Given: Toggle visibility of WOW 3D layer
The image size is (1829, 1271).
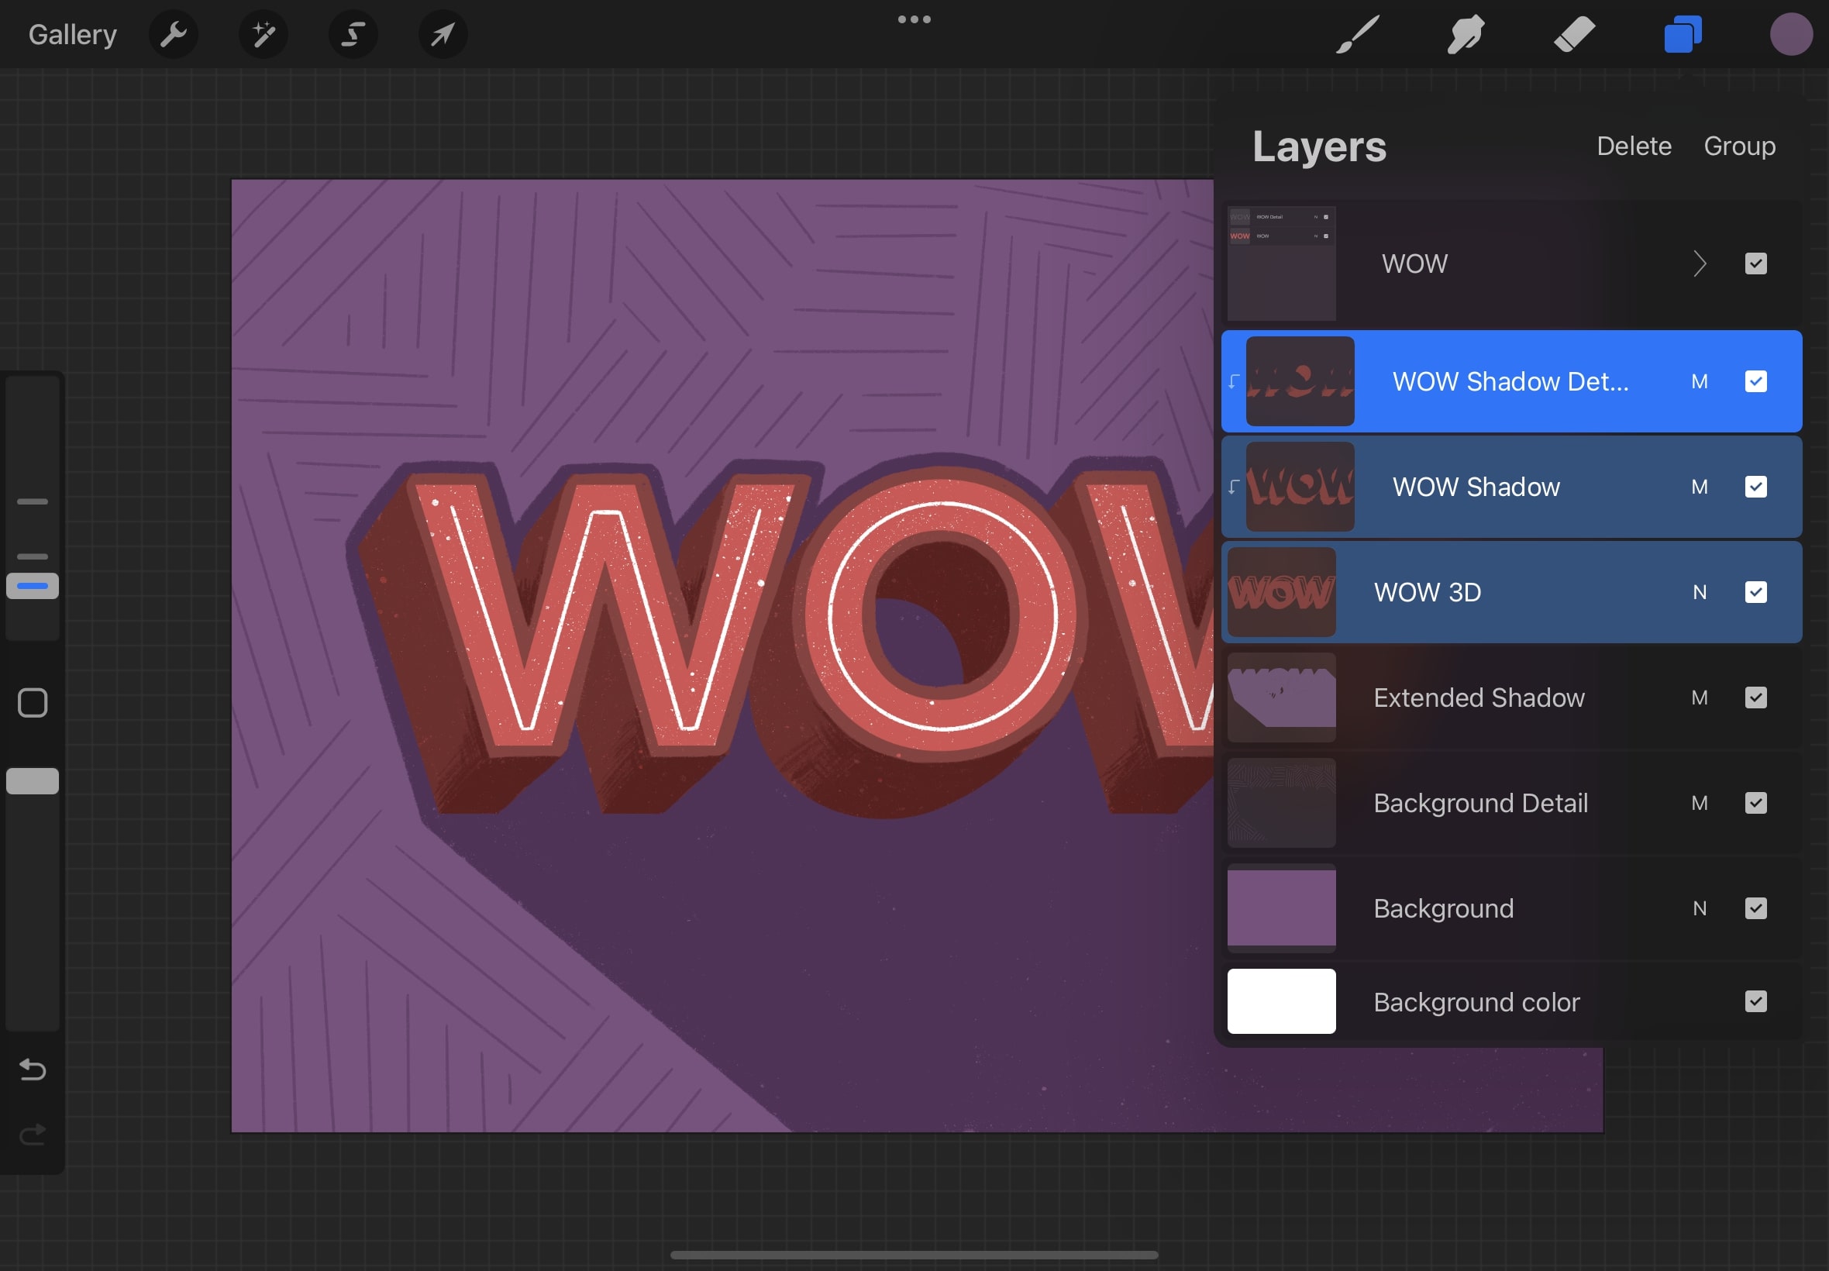Looking at the screenshot, I should point(1755,591).
